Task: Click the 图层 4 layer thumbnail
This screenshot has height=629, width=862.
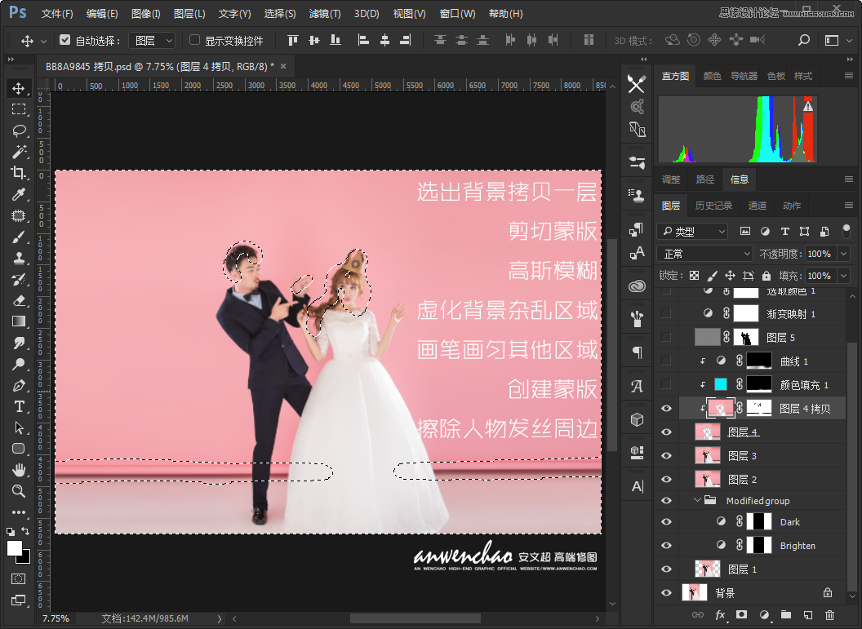Action: (707, 431)
